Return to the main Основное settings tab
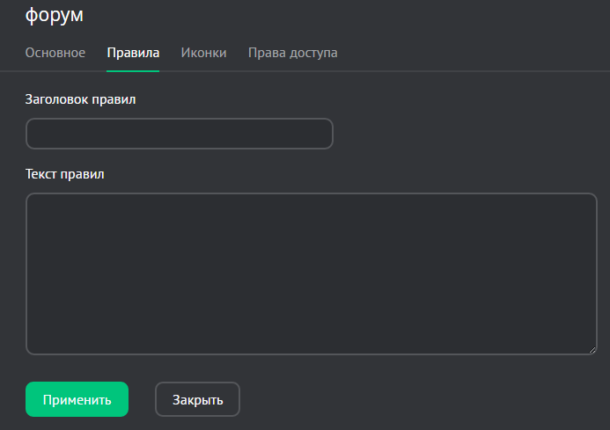Screen dimensions: 610x430 55,53
